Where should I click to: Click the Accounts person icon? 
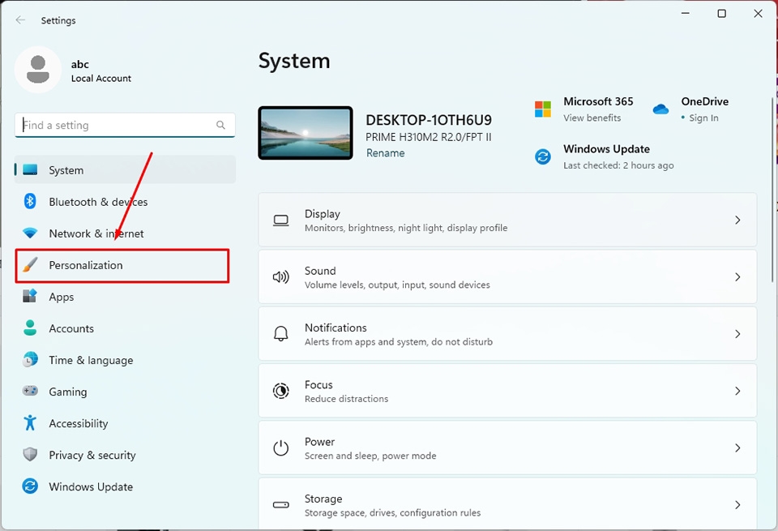[x=30, y=328]
